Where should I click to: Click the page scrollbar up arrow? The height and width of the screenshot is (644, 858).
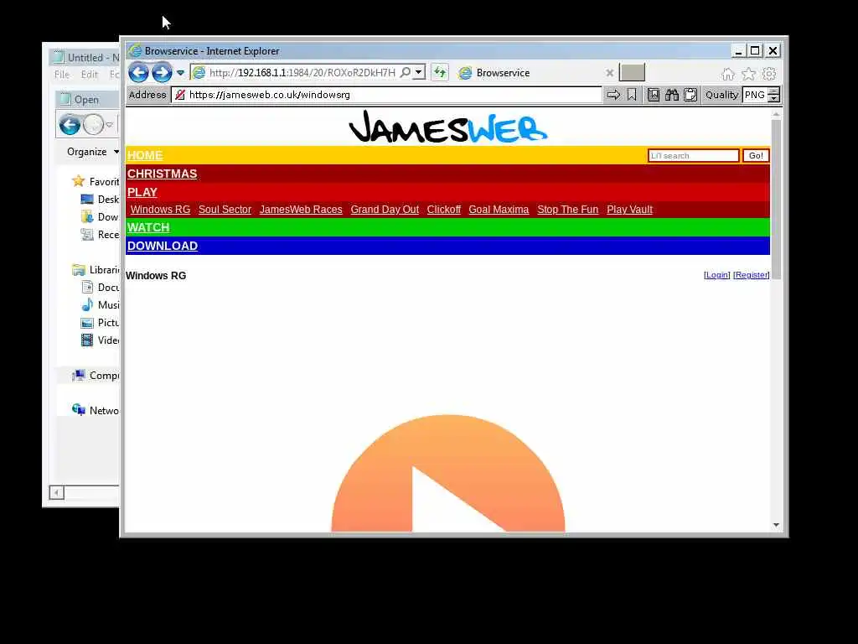click(776, 114)
